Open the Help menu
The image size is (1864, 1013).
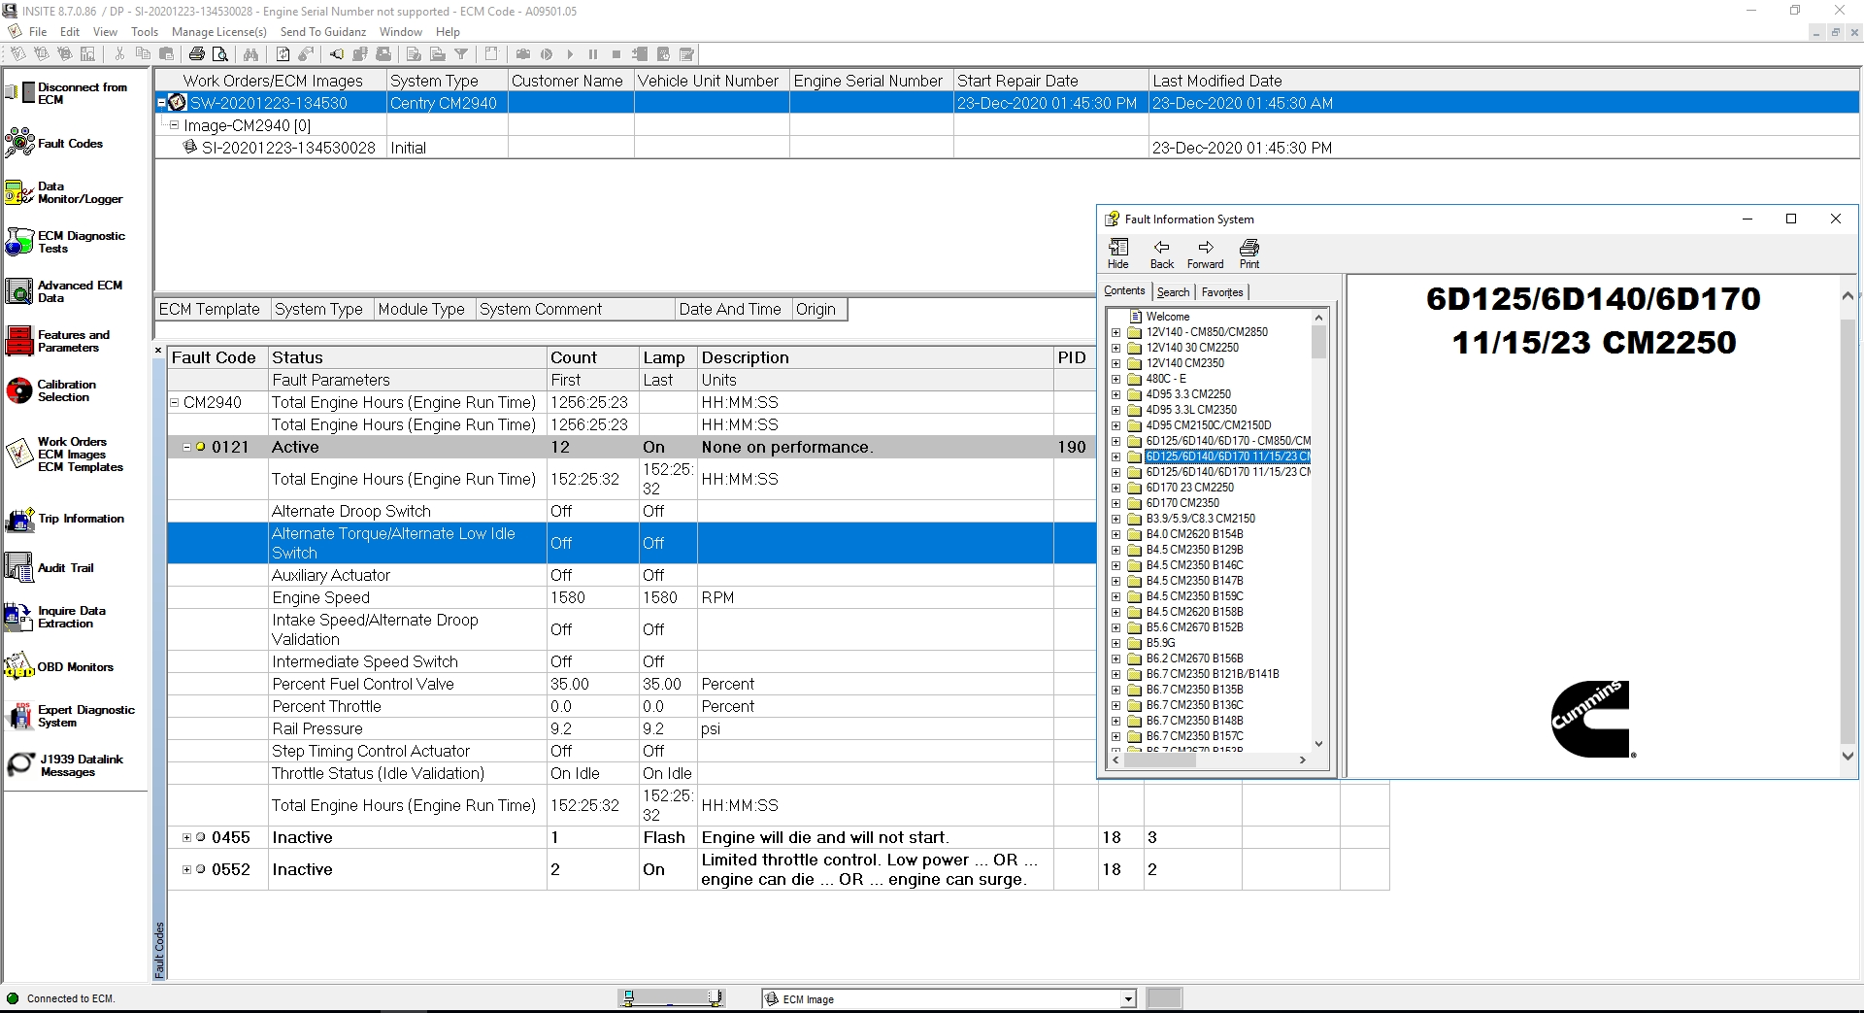point(448,32)
